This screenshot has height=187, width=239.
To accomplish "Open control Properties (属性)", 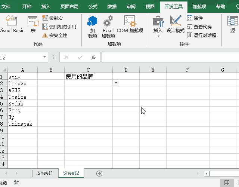I will [195, 18].
